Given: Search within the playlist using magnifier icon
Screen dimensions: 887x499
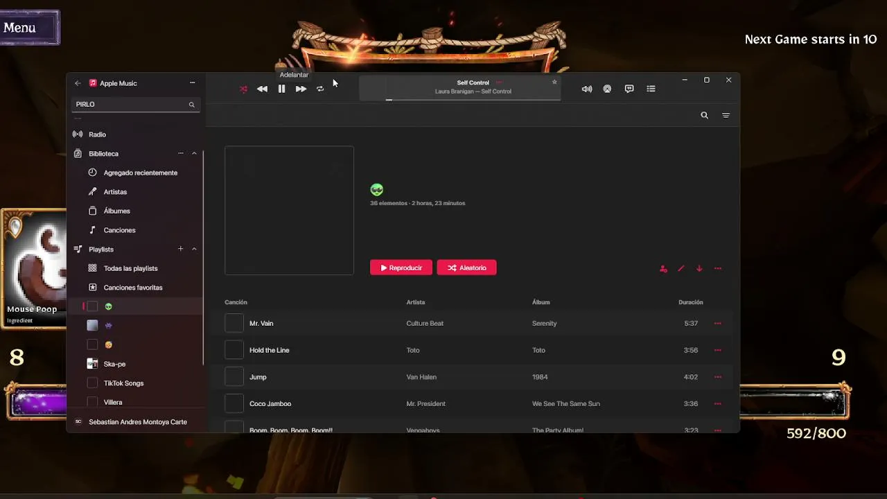Looking at the screenshot, I should click(x=704, y=116).
